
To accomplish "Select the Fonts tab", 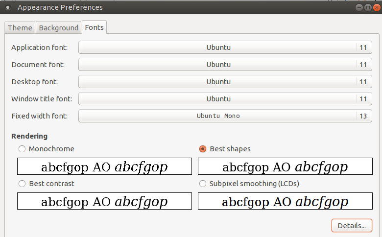I will (x=94, y=27).
